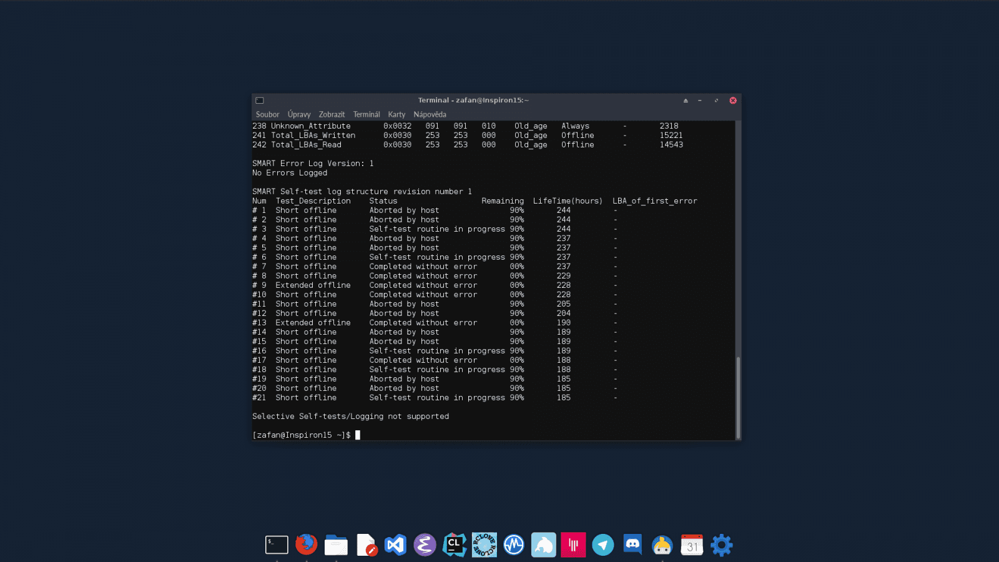Open Visual Studio Code from the dock

pyautogui.click(x=396, y=545)
